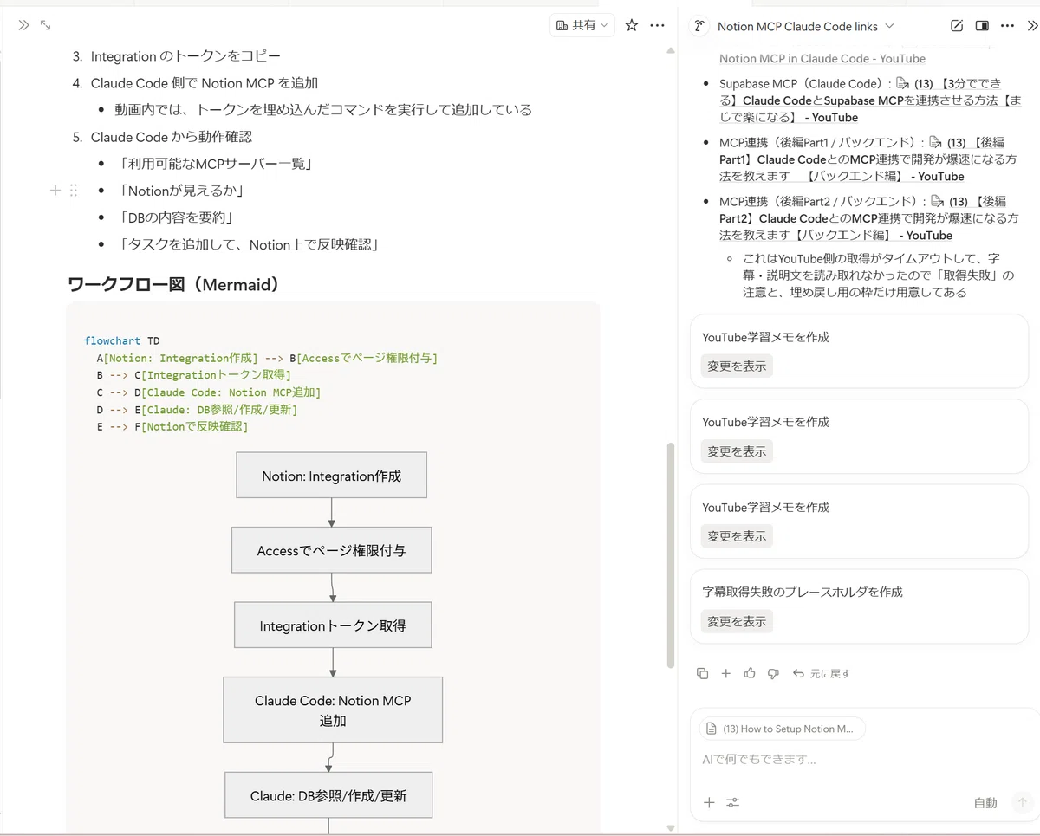The image size is (1040, 836).
Task: Toggle AI panel sidebar layout icon
Action: (x=982, y=26)
